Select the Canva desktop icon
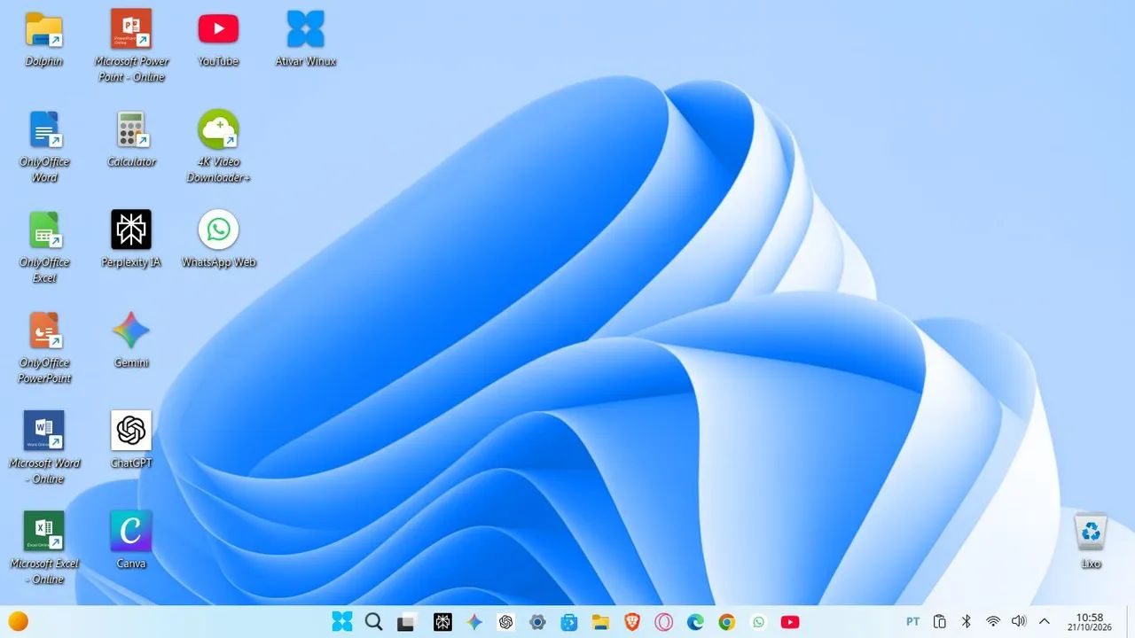 pyautogui.click(x=131, y=531)
